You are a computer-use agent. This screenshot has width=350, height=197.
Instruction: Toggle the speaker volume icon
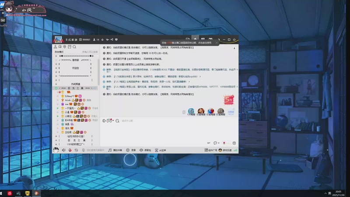click(x=63, y=150)
